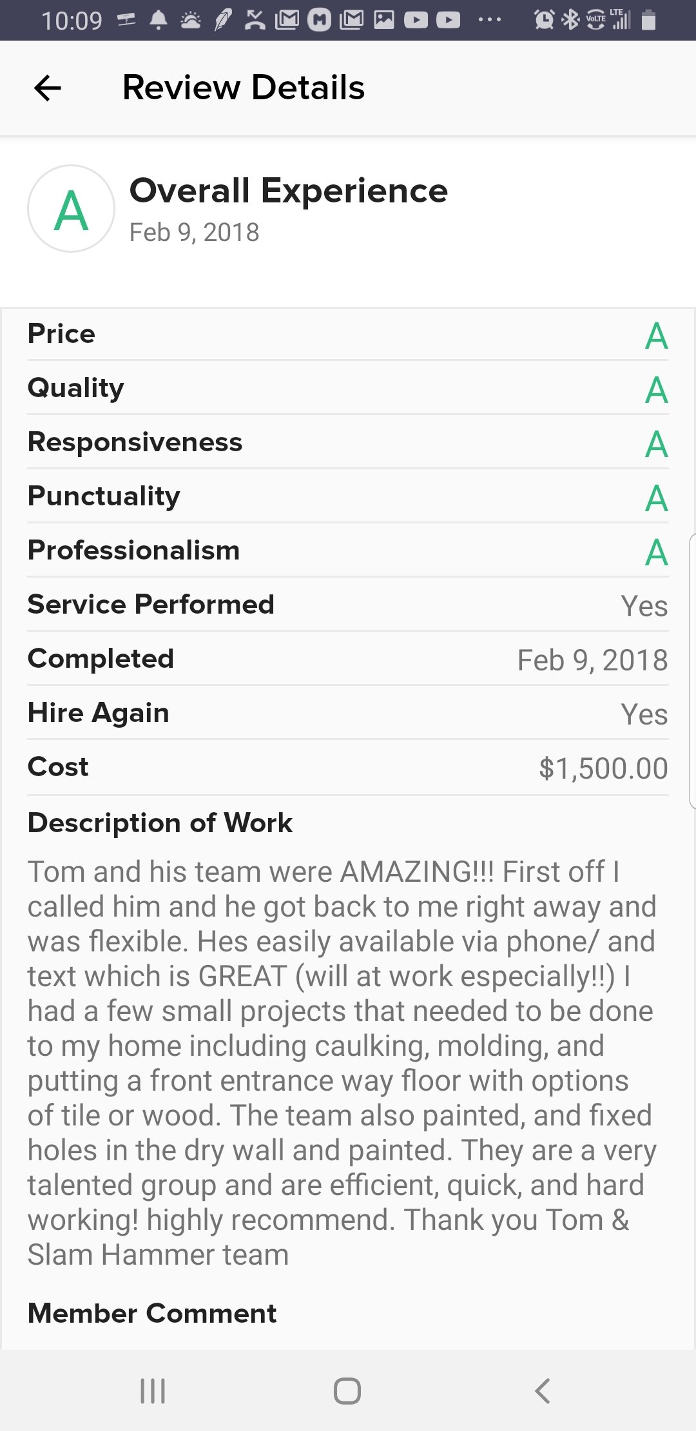Tap the Member Comment heading
696x1431 pixels.
(152, 1313)
